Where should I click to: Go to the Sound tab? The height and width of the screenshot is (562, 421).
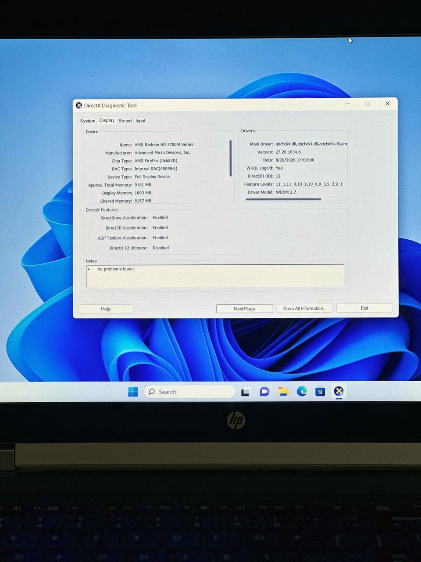click(x=125, y=121)
